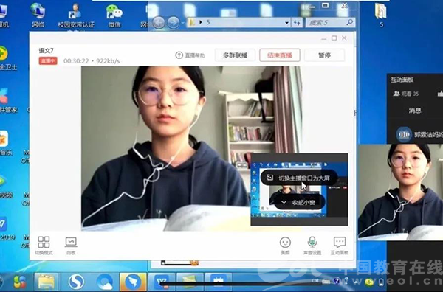Click the explorer back navigation arrow
Image resolution: width=443 pixels, height=292 pixels.
(x=159, y=22)
